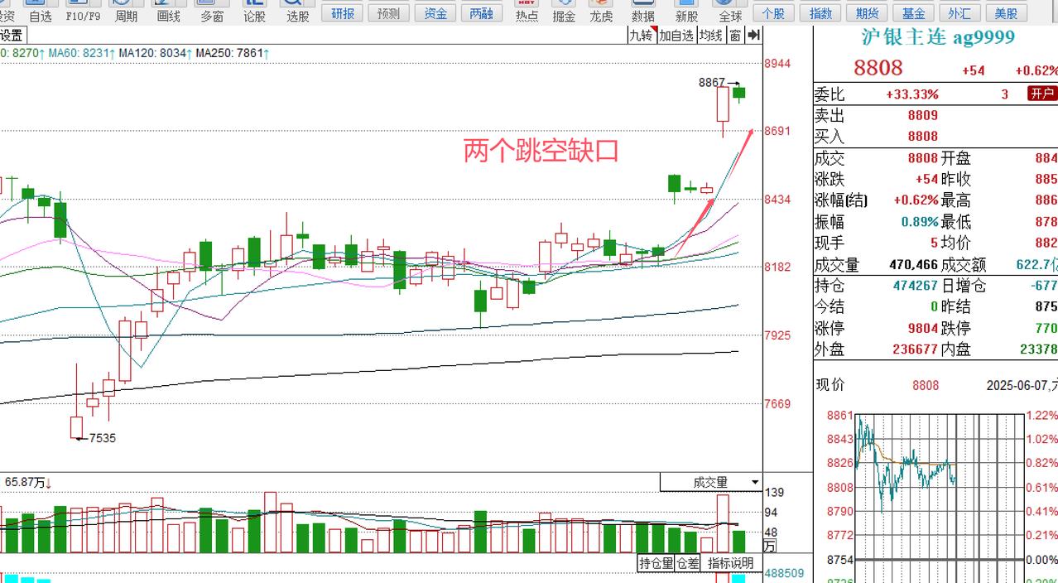The width and height of the screenshot is (1058, 583).
Task: Click the 持仓 474267 value
Action: (x=915, y=286)
